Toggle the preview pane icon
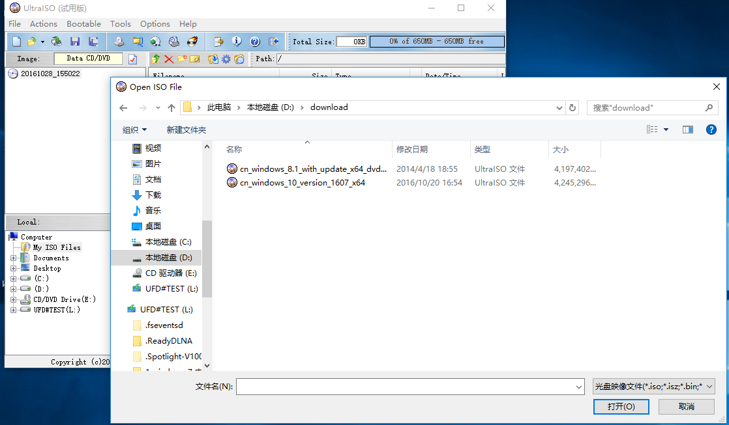Viewport: 729px width, 425px height. click(x=688, y=130)
